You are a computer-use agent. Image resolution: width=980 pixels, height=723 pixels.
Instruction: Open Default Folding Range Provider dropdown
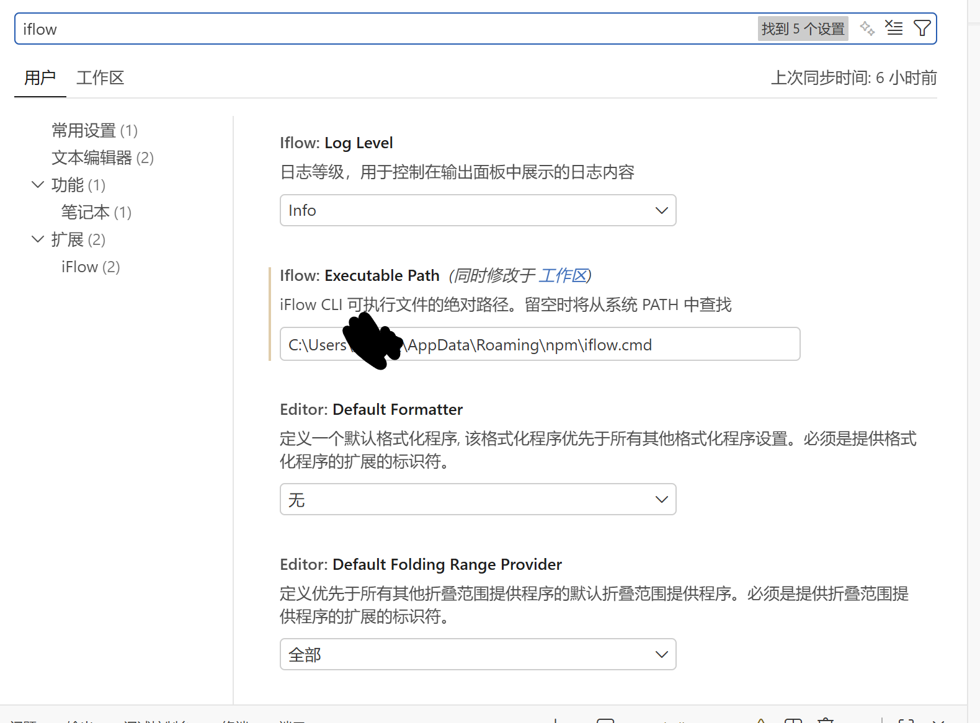click(x=478, y=655)
